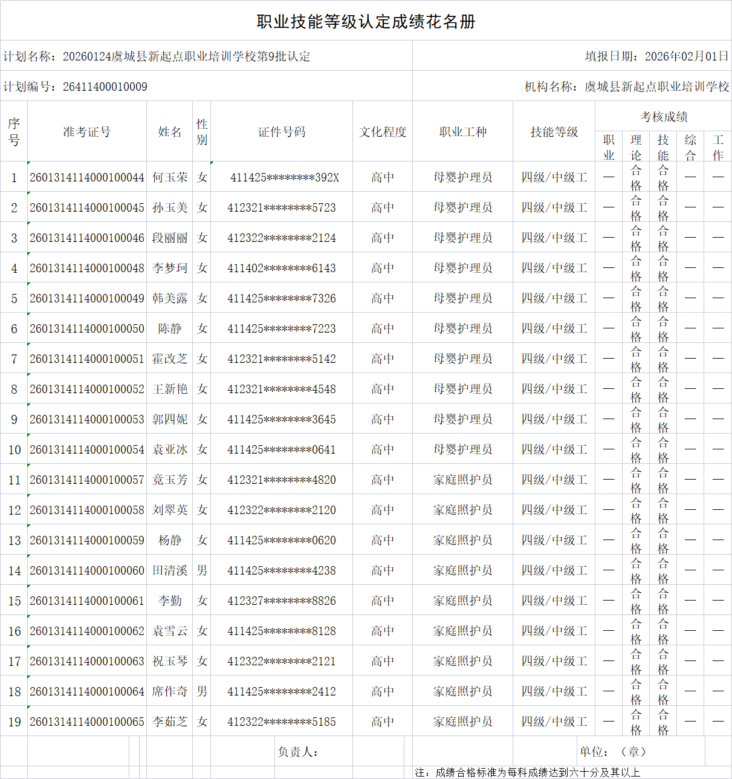Screen dimensions: 732x779
Task: Select the 单位：（章） stamp cell
Action: 614,751
